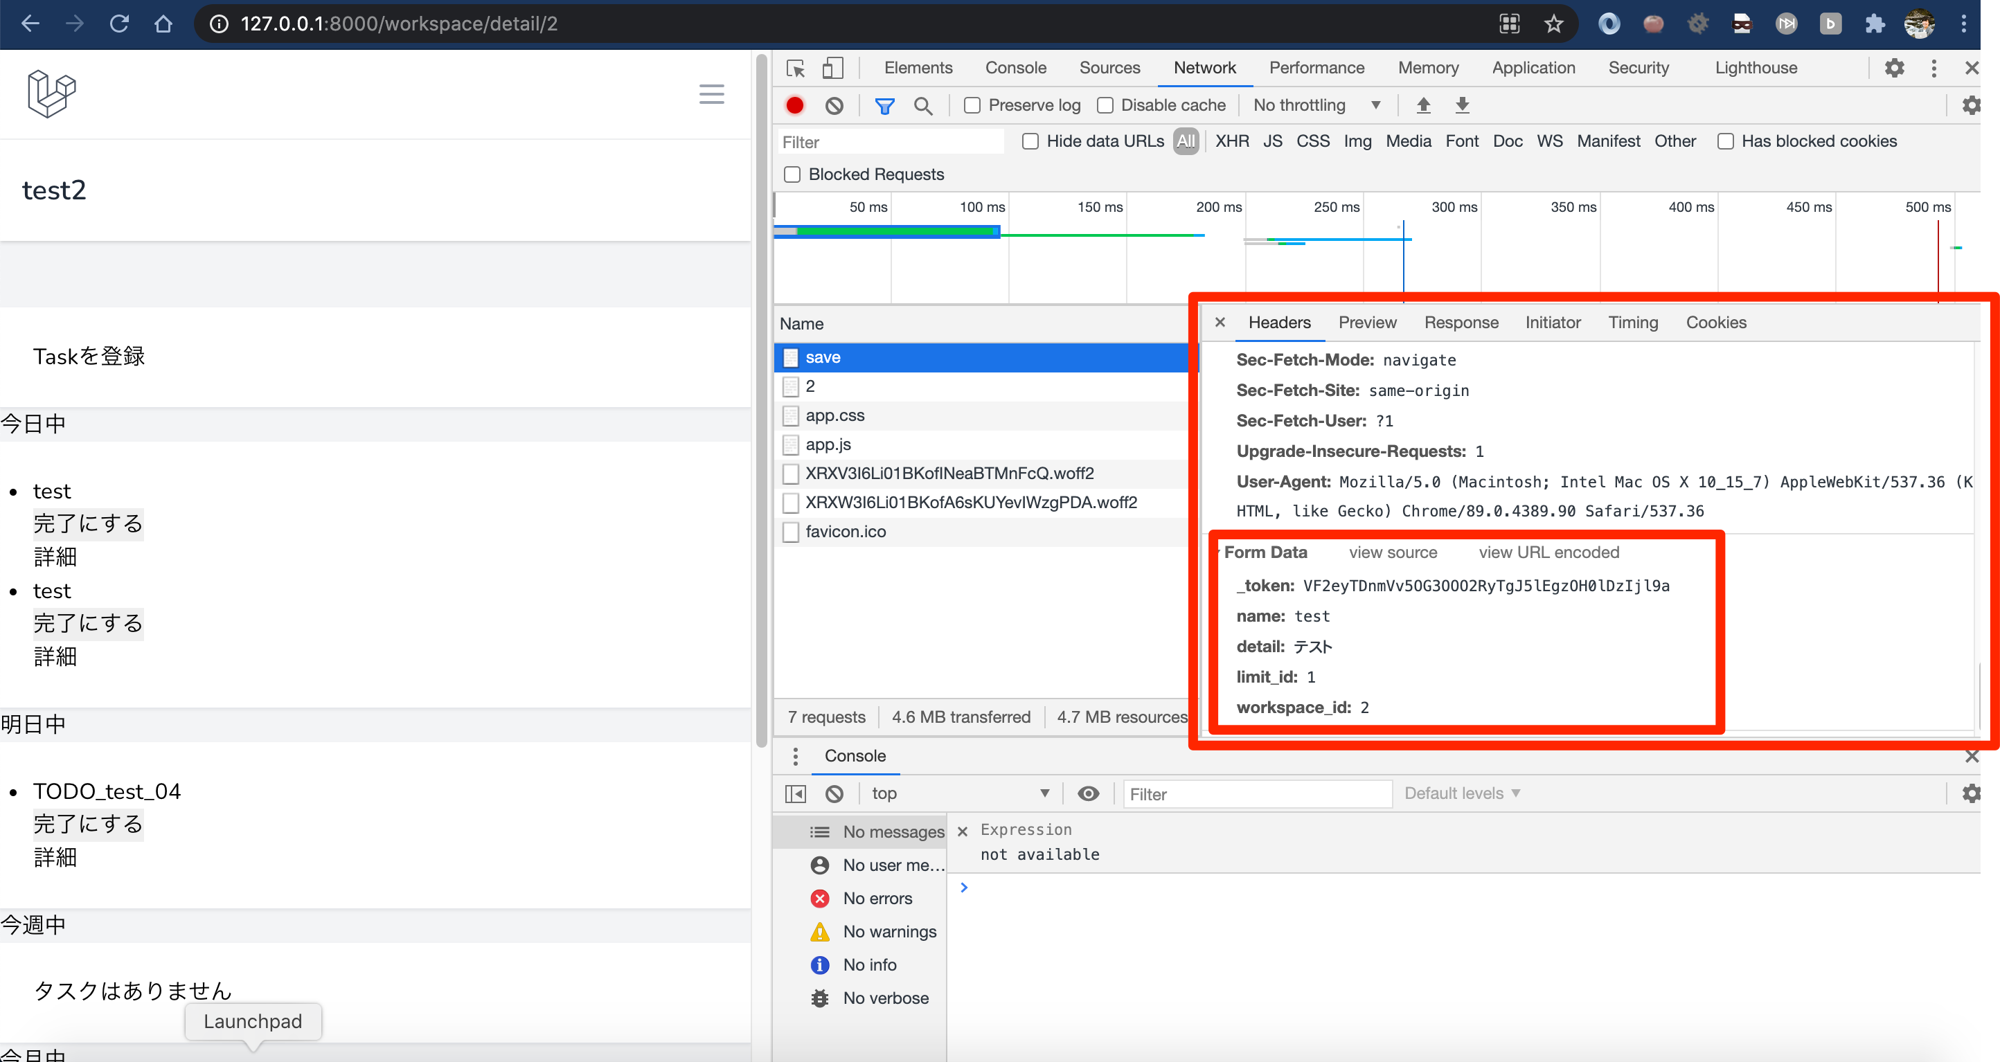The width and height of the screenshot is (2000, 1062).
Task: Check Disable cache option
Action: 1105,106
